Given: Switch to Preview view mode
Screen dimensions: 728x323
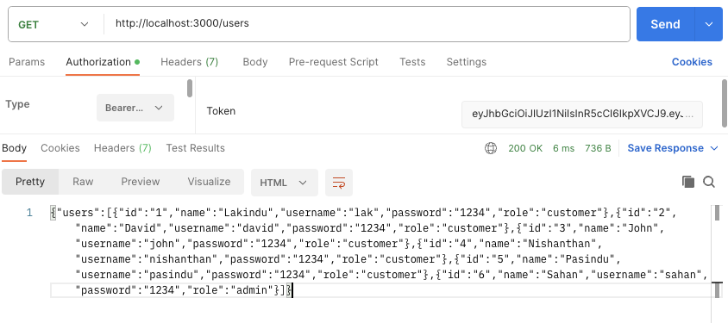Looking at the screenshot, I should [141, 182].
